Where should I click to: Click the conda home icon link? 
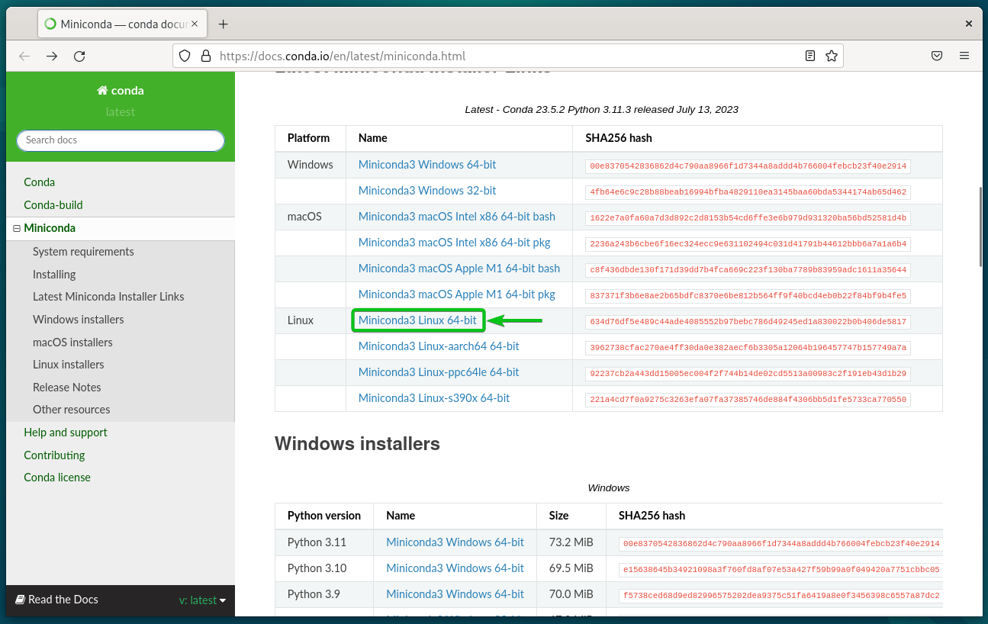121,90
